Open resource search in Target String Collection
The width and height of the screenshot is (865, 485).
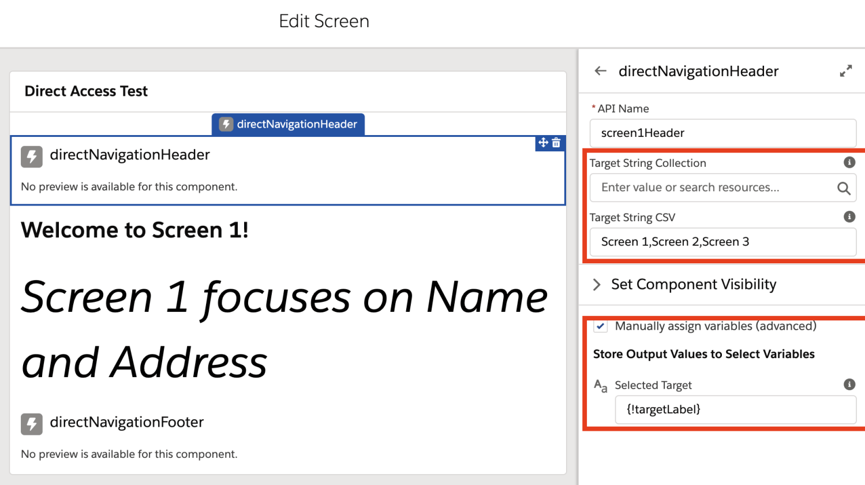coord(844,188)
